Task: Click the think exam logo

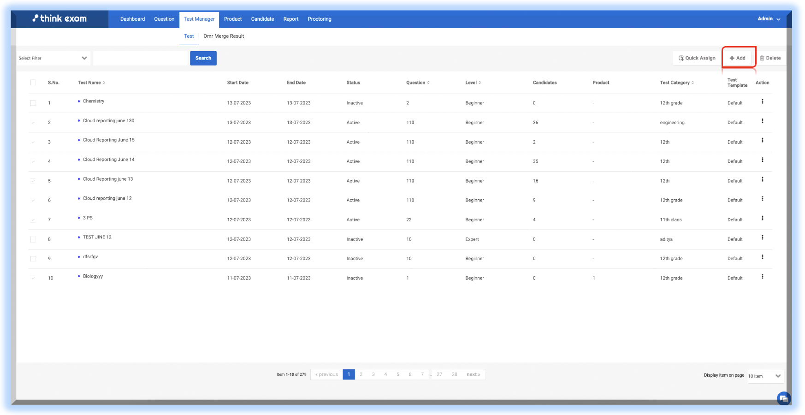Action: [x=59, y=18]
